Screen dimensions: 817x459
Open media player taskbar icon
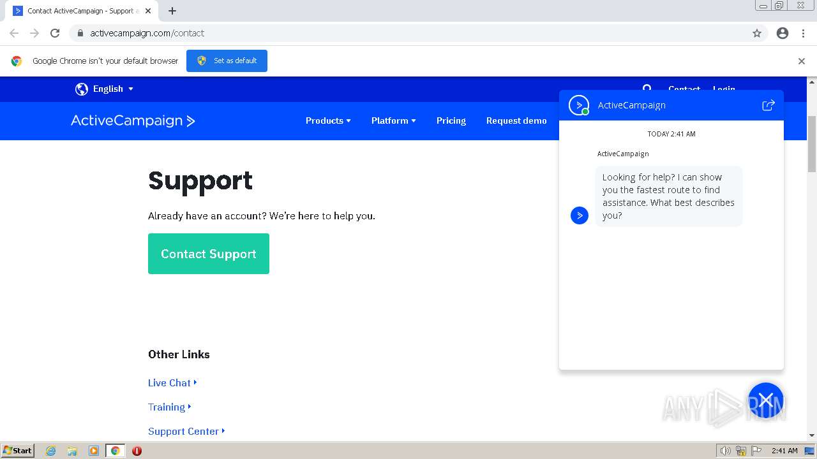coord(94,451)
